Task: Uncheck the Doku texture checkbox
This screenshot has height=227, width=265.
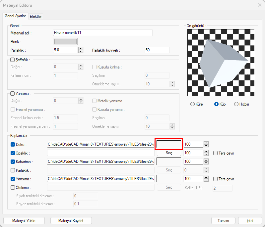Action: click(x=13, y=145)
